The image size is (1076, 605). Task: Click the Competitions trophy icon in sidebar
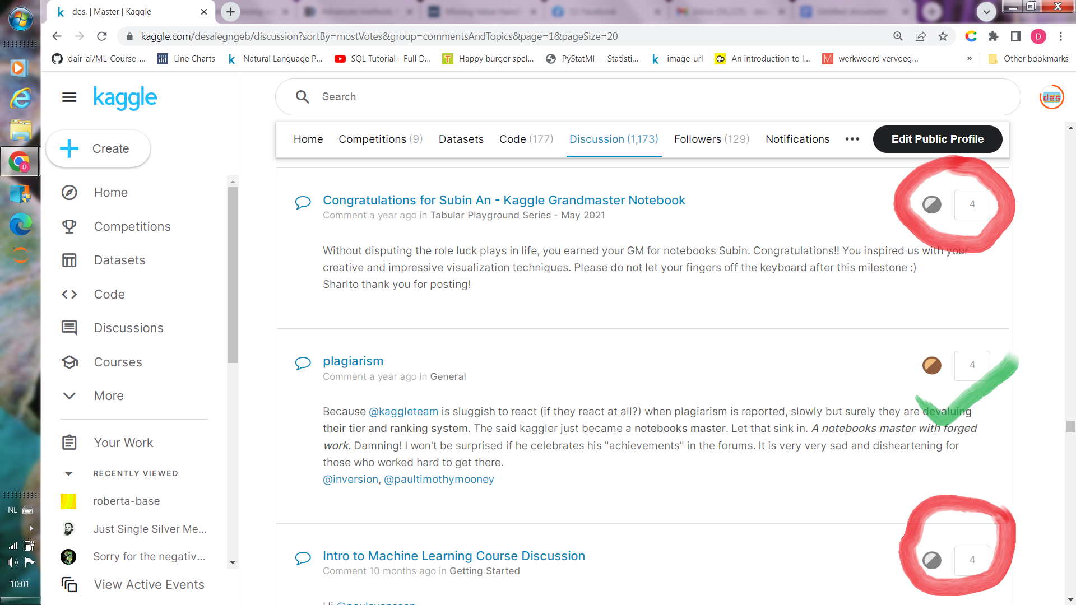69,226
